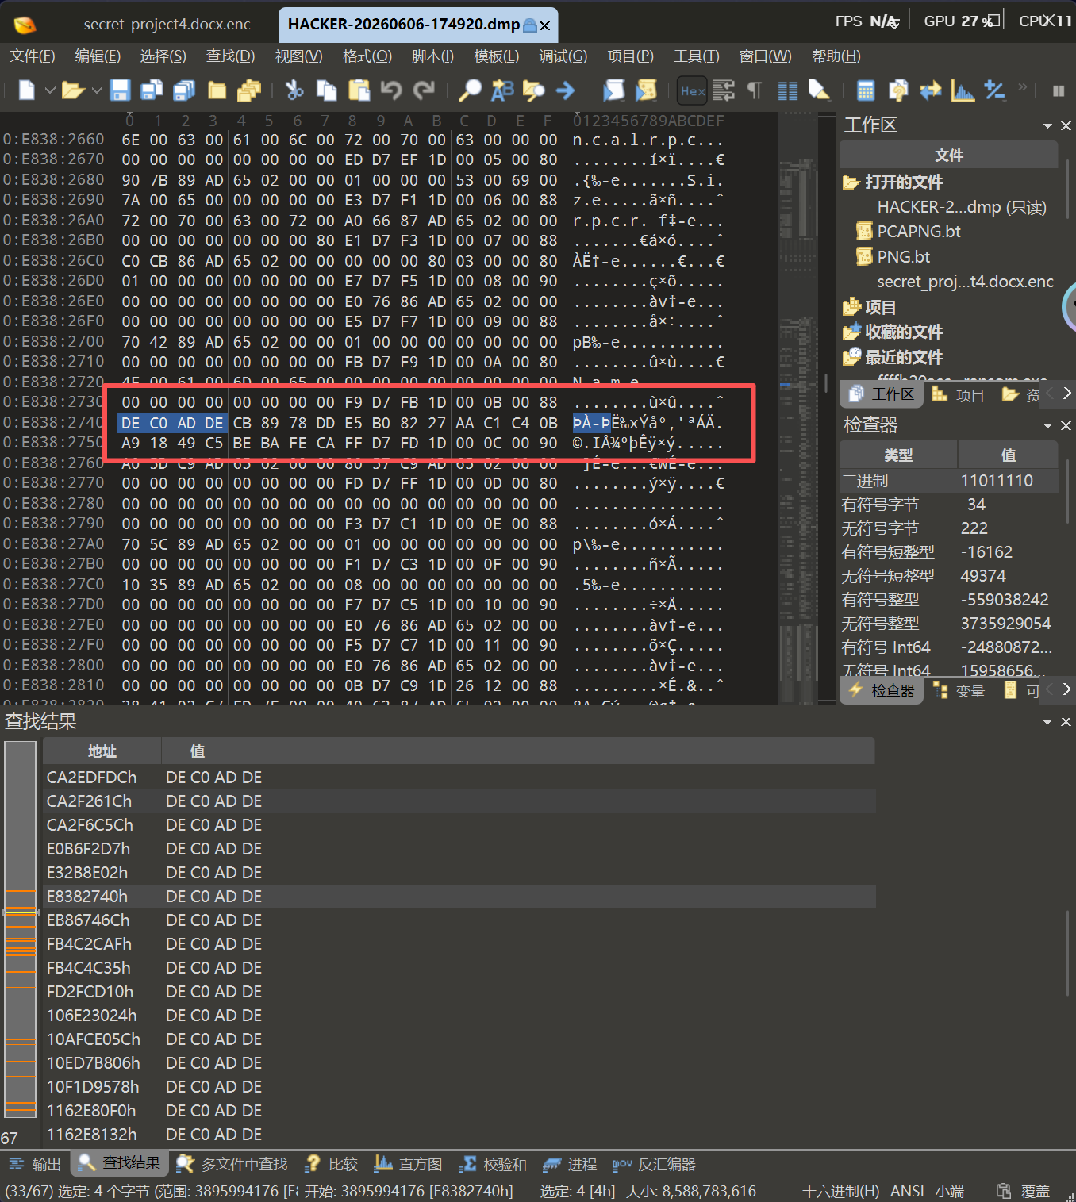Viewport: 1076px width, 1202px height.
Task: Open the 模板(L) menu
Action: pyautogui.click(x=497, y=56)
